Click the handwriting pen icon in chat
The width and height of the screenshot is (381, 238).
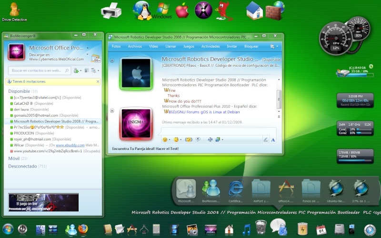point(266,139)
